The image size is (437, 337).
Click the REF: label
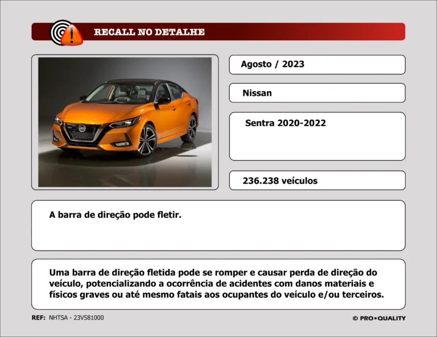38,318
